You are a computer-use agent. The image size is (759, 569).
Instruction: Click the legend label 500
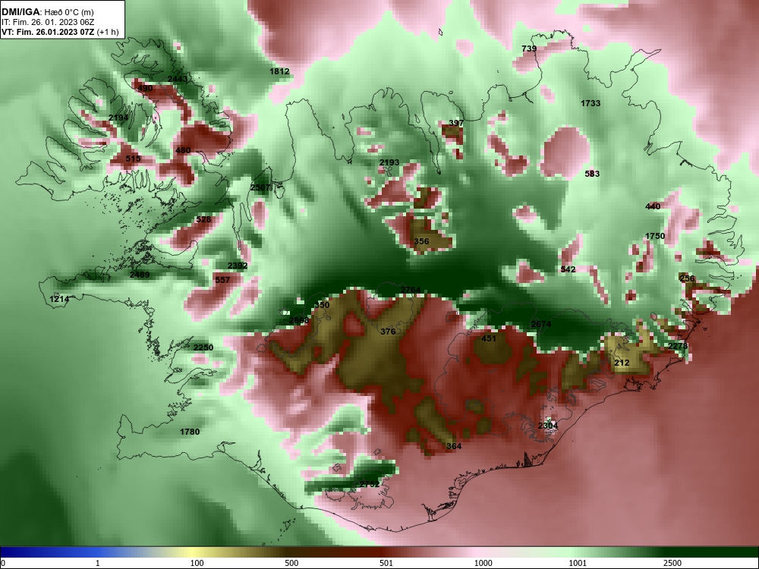click(291, 563)
